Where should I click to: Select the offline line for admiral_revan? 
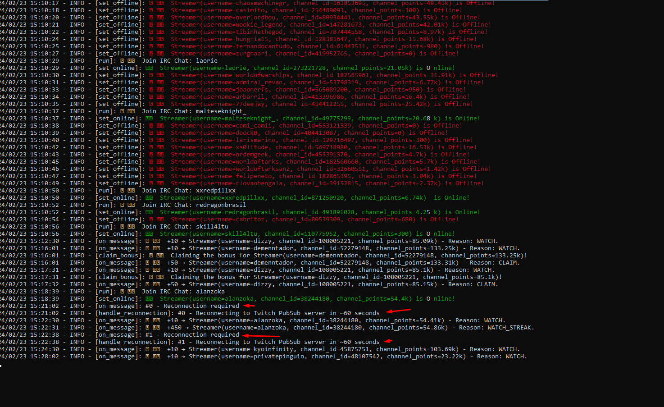(x=327, y=82)
